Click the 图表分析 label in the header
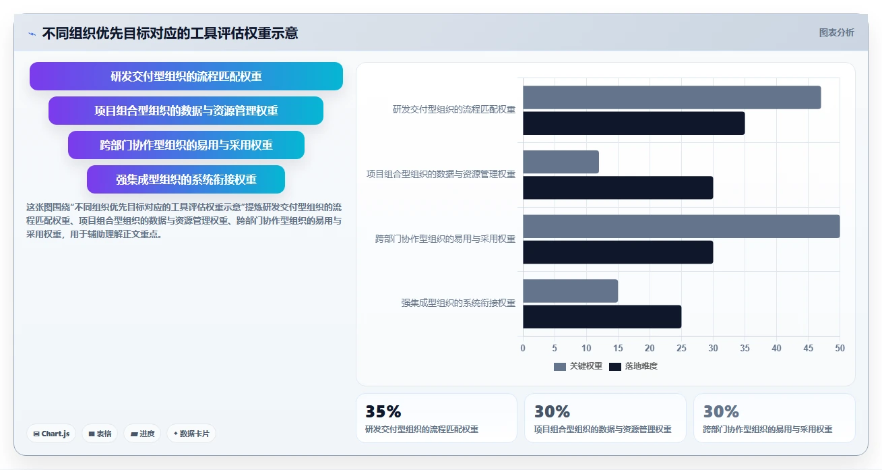 (x=836, y=32)
